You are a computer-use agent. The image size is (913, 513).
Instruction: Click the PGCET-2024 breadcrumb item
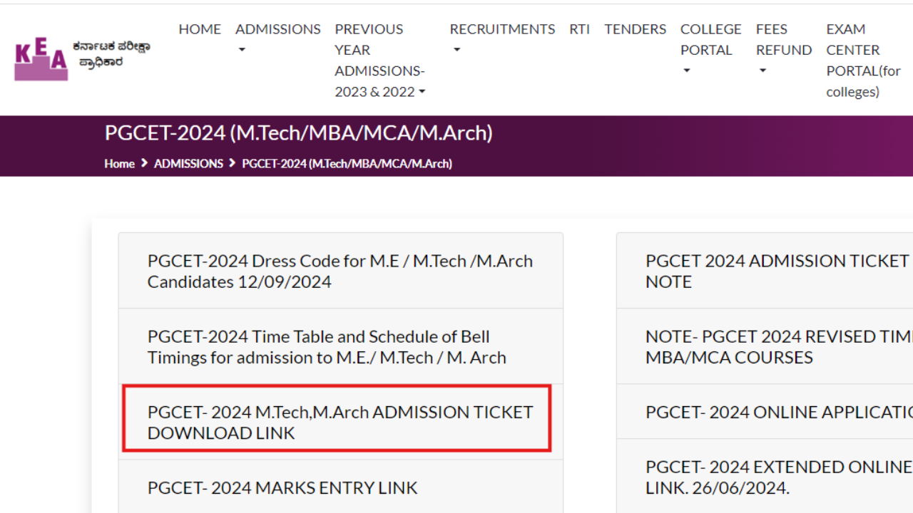click(x=347, y=164)
